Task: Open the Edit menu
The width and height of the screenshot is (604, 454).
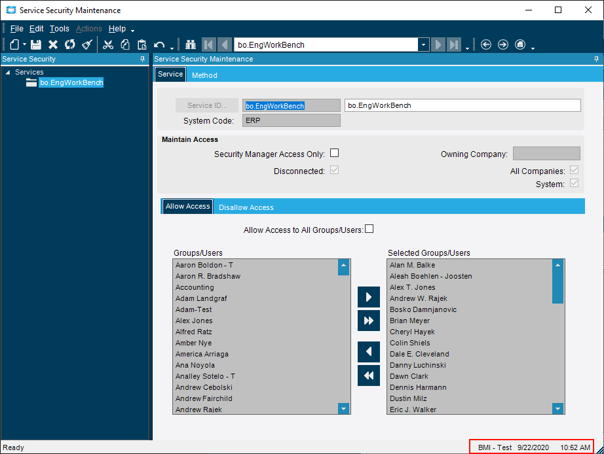Action: [x=36, y=29]
